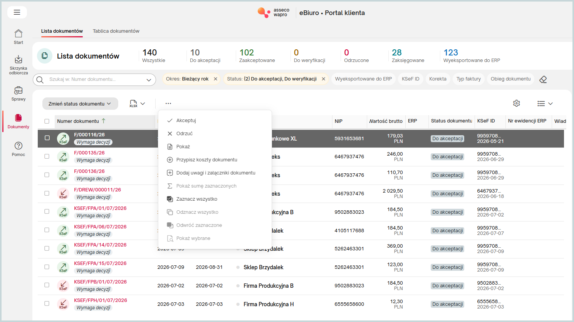Choose Akceptuj from the menu
574x322 pixels.
tap(215, 121)
